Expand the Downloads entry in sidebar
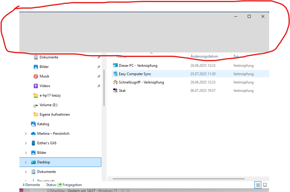Image resolution: width=290 pixels, height=192 pixels. pyautogui.click(x=26, y=180)
